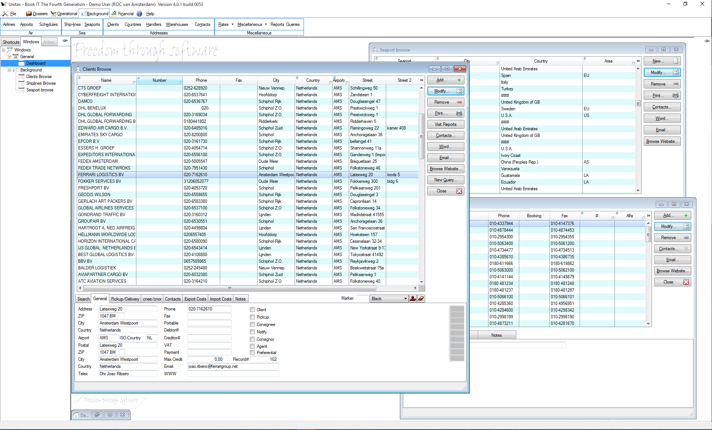Click Email... button in Clients Browse

446,158
